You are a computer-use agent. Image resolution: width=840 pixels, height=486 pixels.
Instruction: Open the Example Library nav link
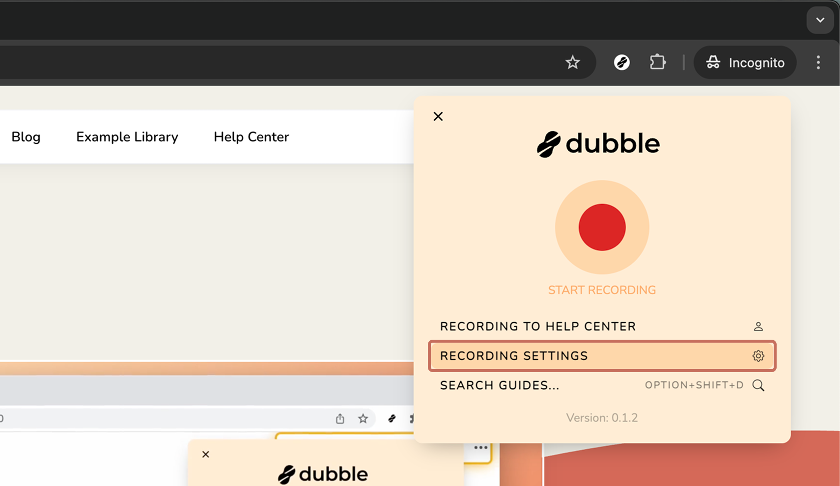tap(127, 137)
